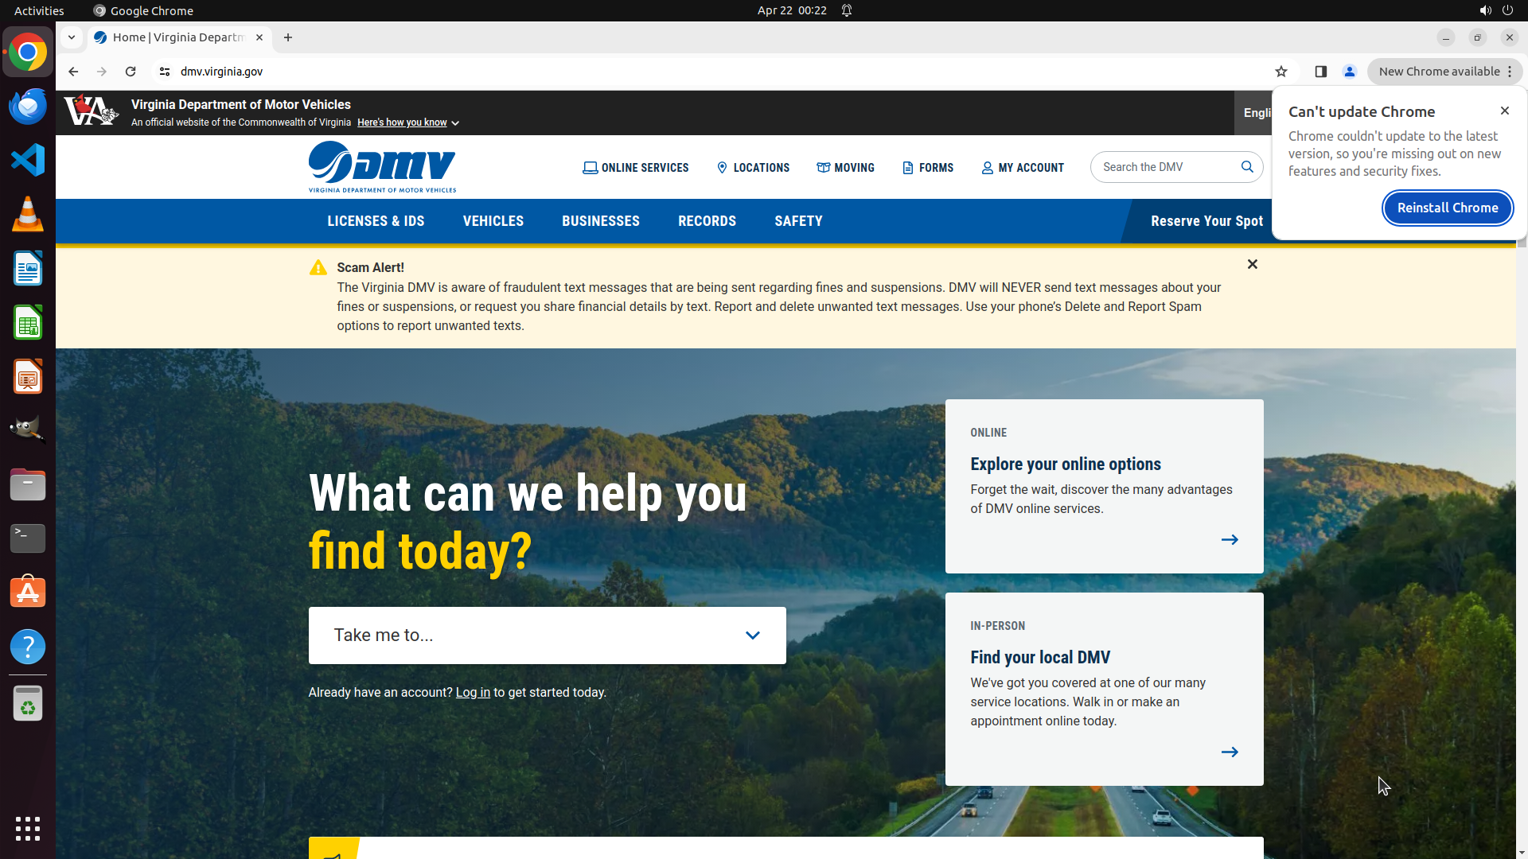This screenshot has height=859, width=1528.
Task: Click arrow on Find your local DMV card
Action: [x=1230, y=752]
